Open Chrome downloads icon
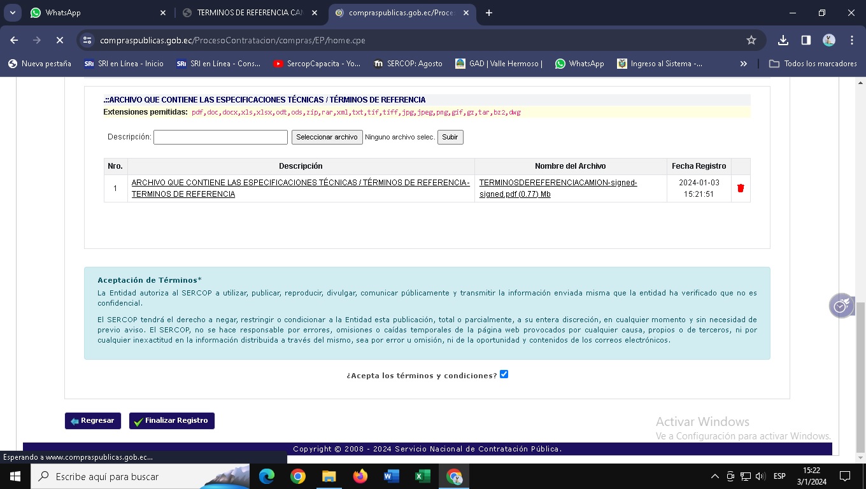866x489 pixels. 783,40
